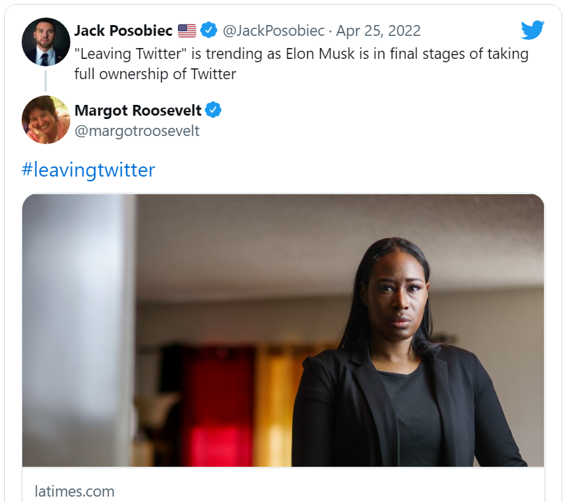Click the thread line connecting the avatars
The width and height of the screenshot is (569, 502).
(46, 80)
